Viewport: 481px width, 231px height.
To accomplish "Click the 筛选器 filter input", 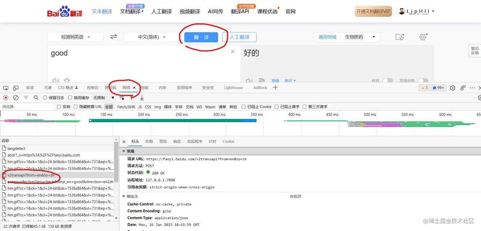I will click(27, 107).
